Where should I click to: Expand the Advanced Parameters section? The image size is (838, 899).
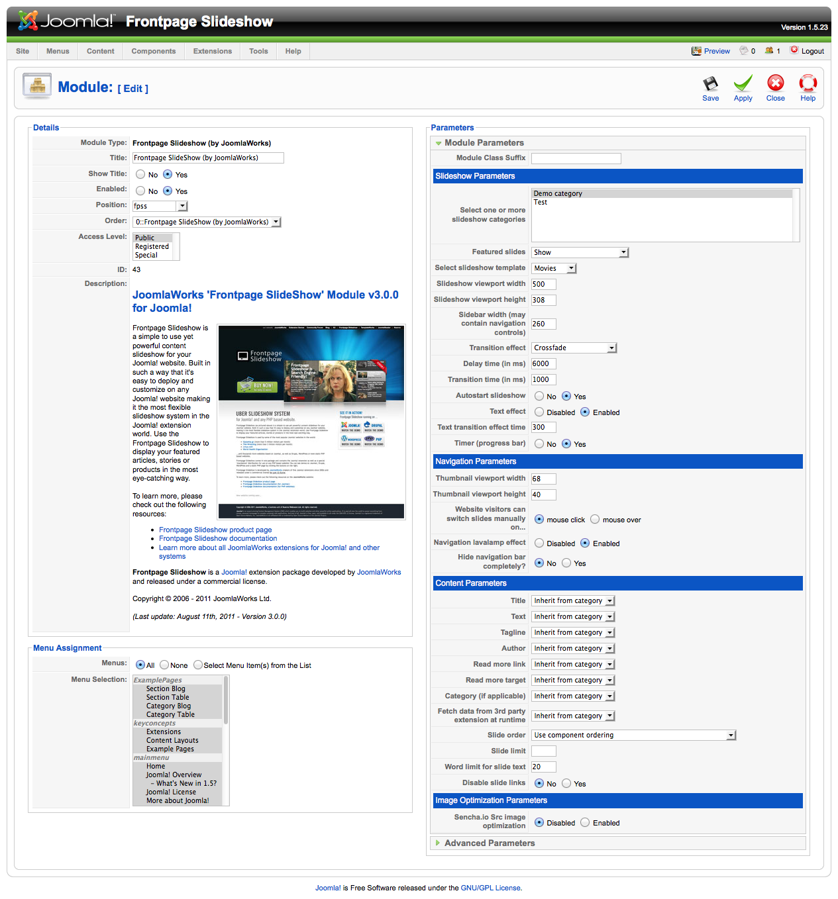pos(490,843)
